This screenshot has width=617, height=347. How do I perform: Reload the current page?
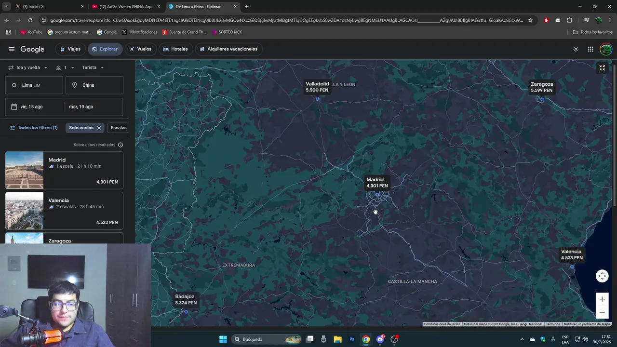point(30,20)
